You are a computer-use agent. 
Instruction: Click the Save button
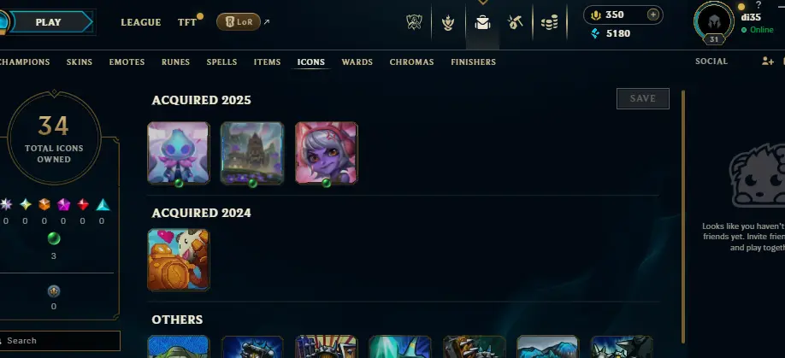tap(643, 98)
